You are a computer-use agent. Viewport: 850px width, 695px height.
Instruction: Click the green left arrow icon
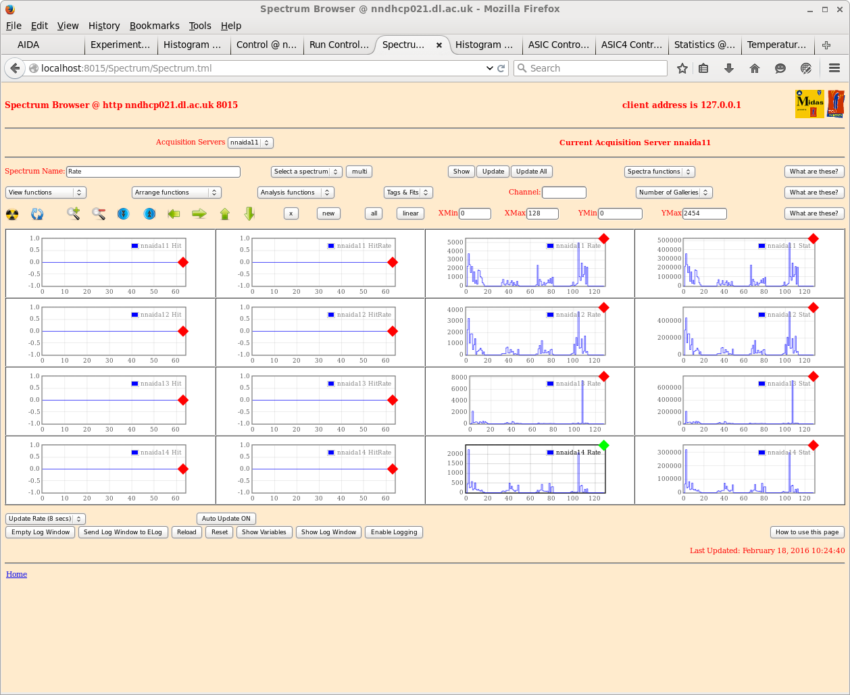(x=174, y=213)
